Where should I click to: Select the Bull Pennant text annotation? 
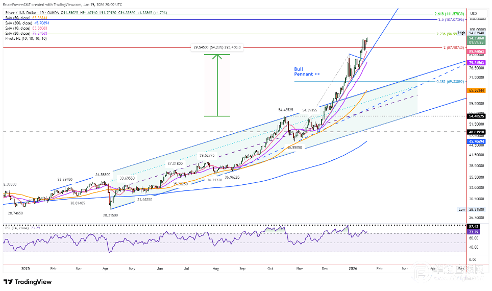coord(307,71)
